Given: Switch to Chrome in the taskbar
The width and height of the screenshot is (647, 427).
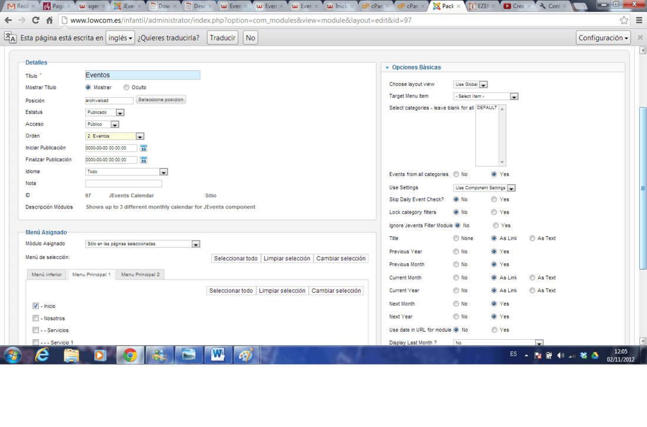Looking at the screenshot, I should 130,355.
